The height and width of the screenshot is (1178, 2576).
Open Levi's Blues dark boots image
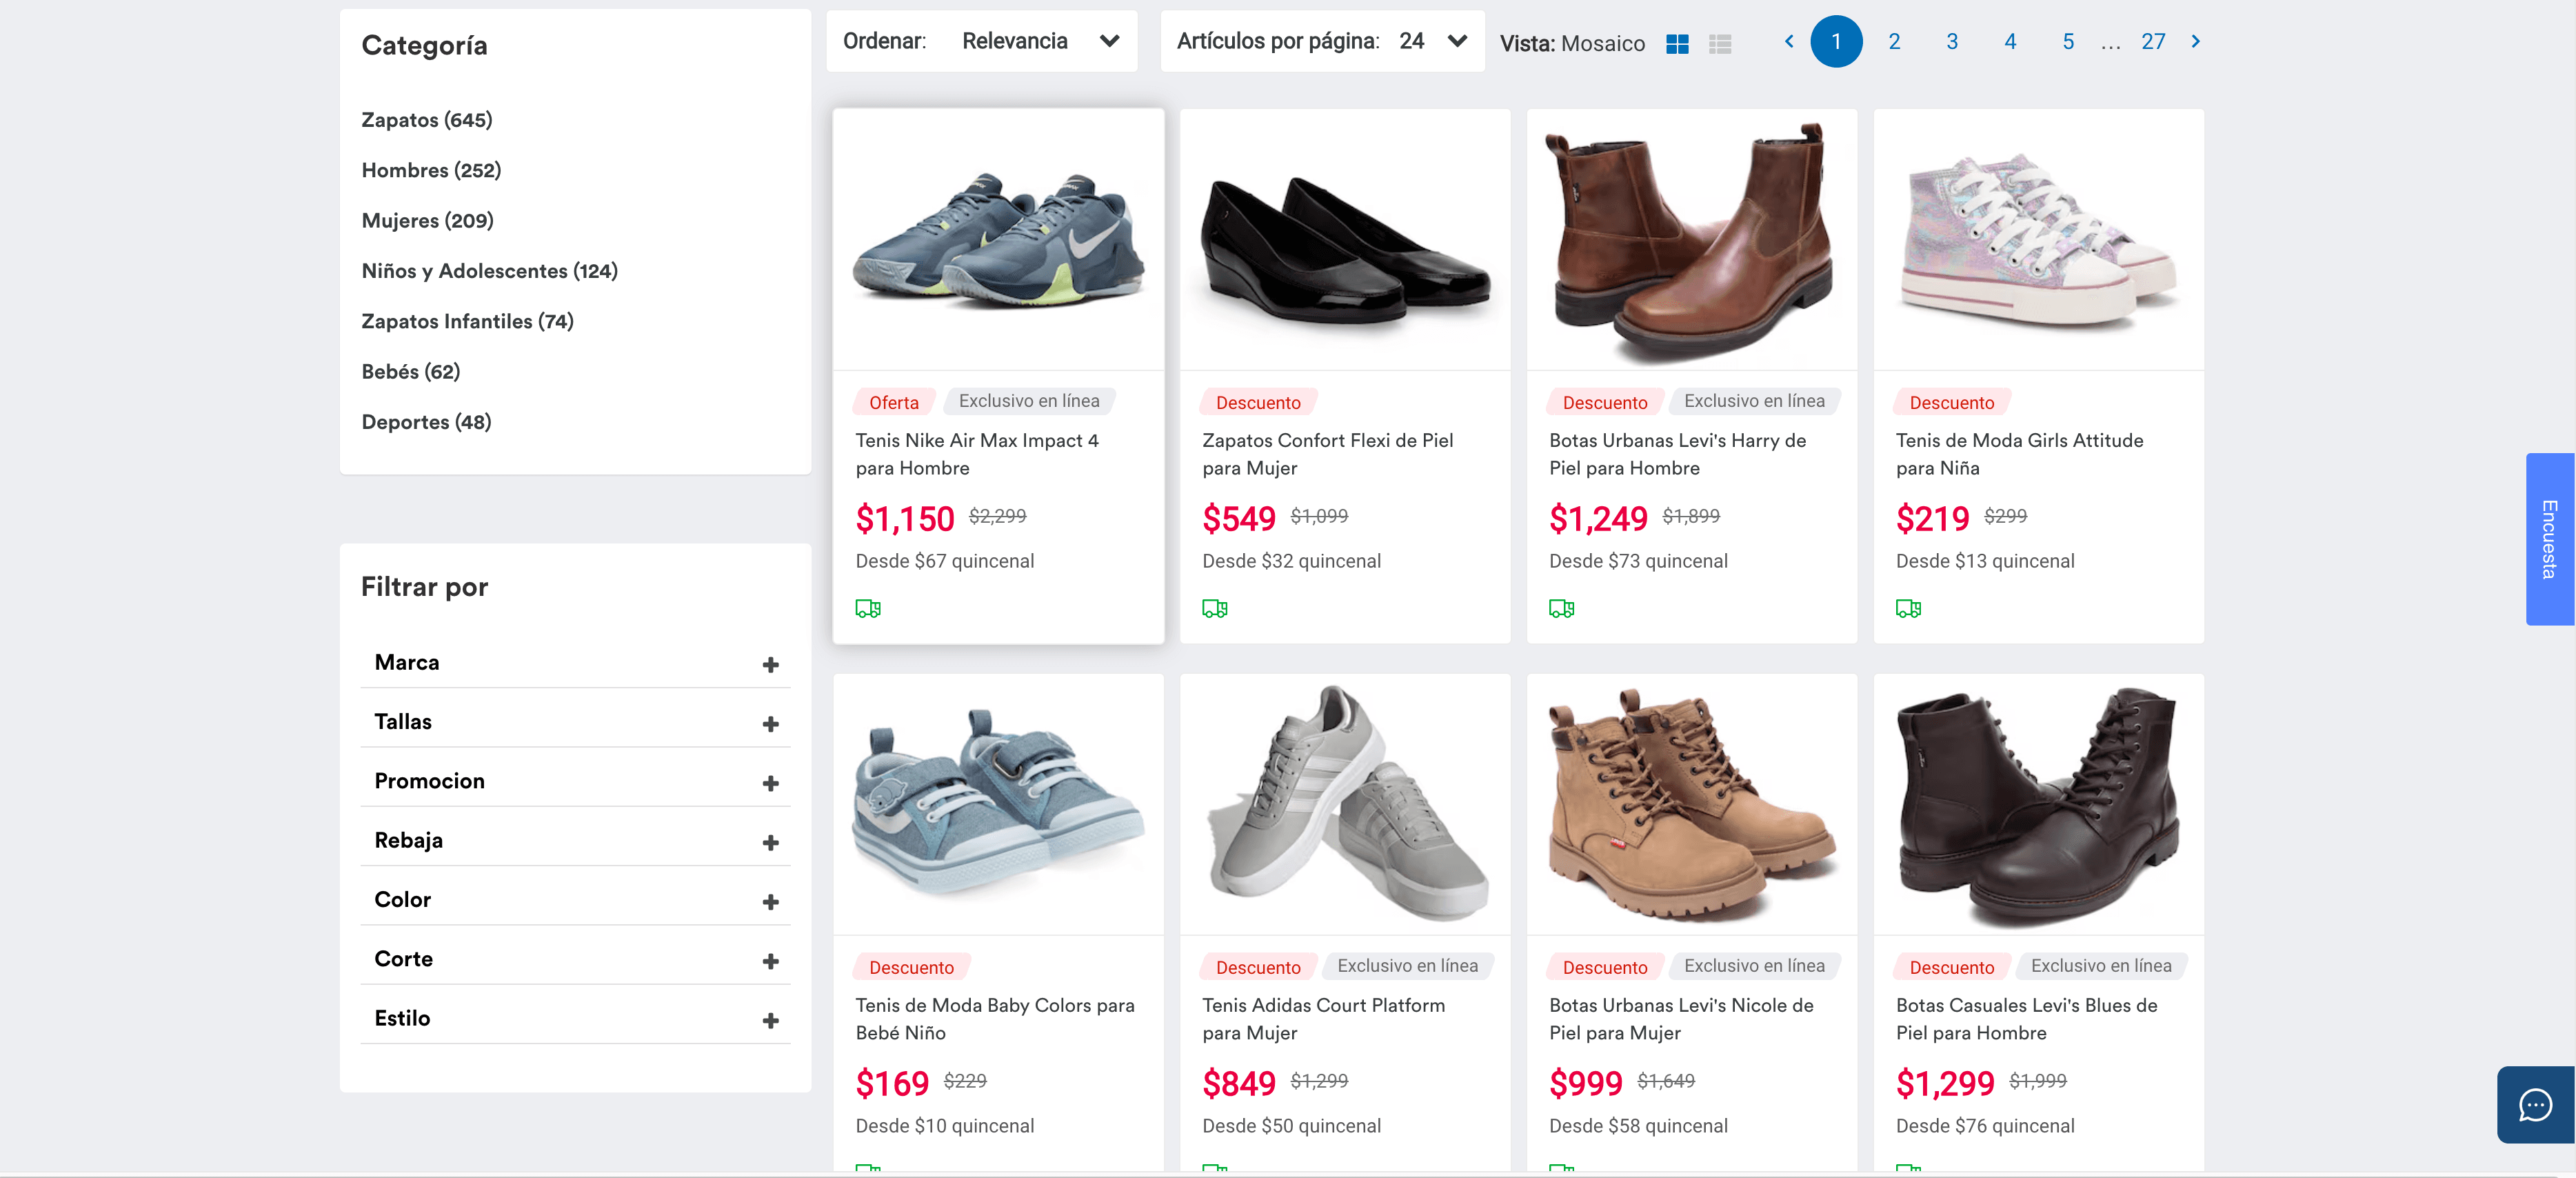coord(2039,805)
